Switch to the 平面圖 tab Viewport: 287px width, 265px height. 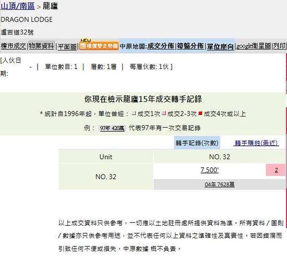(67, 47)
